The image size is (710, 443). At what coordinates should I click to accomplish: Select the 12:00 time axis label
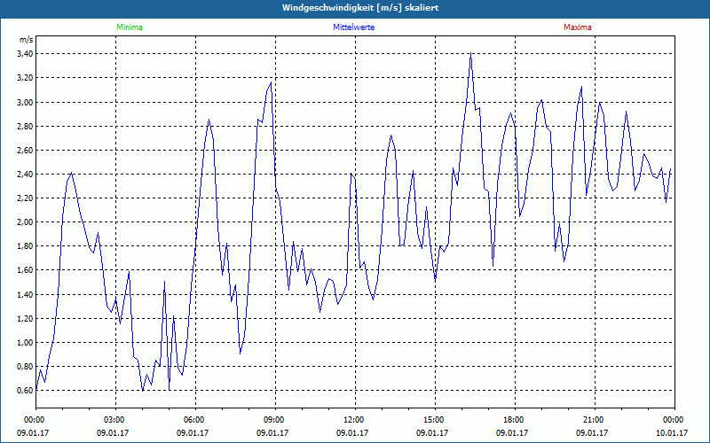click(x=355, y=420)
